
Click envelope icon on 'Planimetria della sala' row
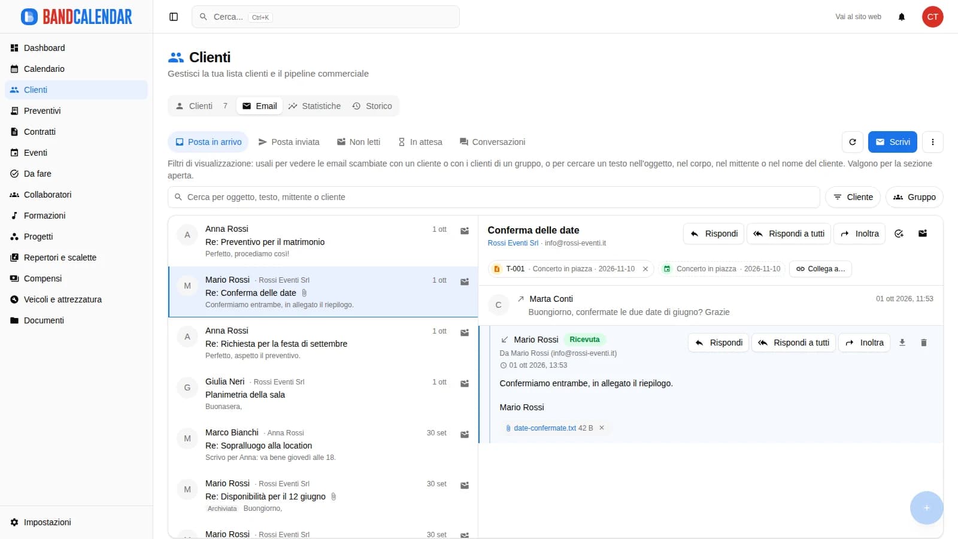[x=465, y=384]
